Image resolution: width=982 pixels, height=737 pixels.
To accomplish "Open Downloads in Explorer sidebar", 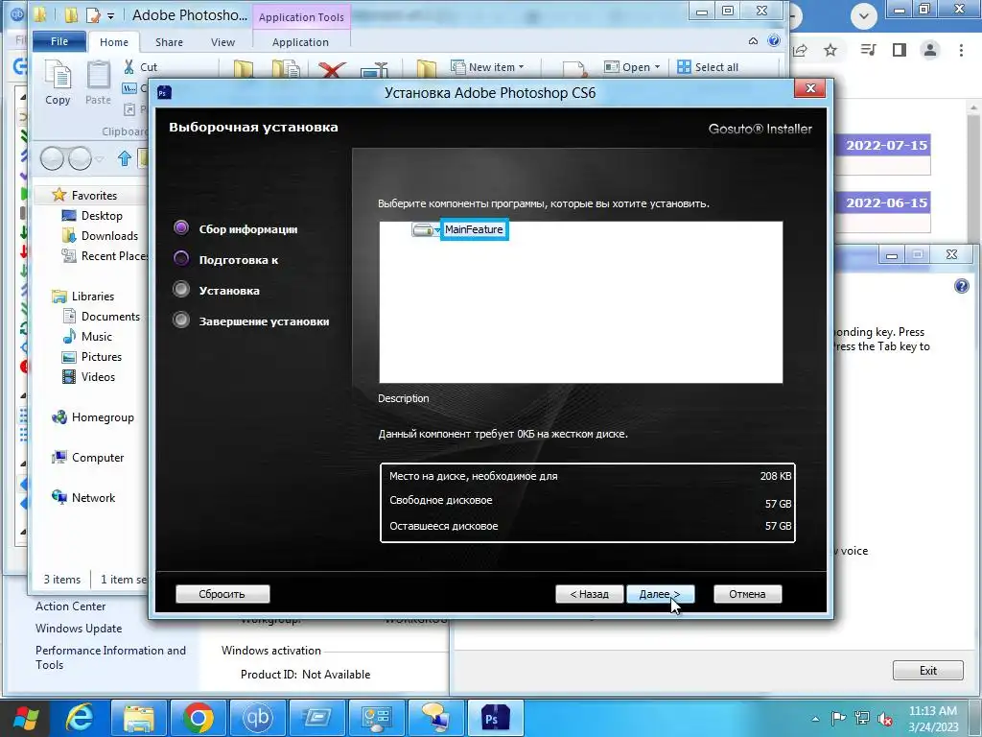I will (x=109, y=236).
